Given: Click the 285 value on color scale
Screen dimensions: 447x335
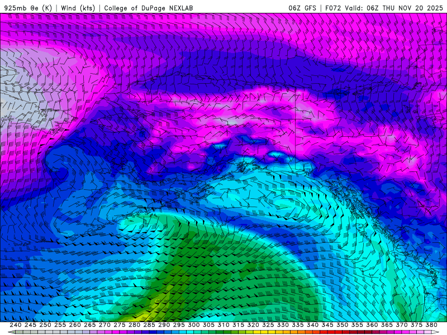Looking at the screenshot, I should 149,325.
